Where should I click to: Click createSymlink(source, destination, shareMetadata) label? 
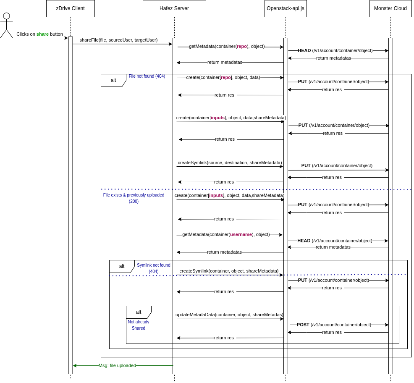pos(230,163)
